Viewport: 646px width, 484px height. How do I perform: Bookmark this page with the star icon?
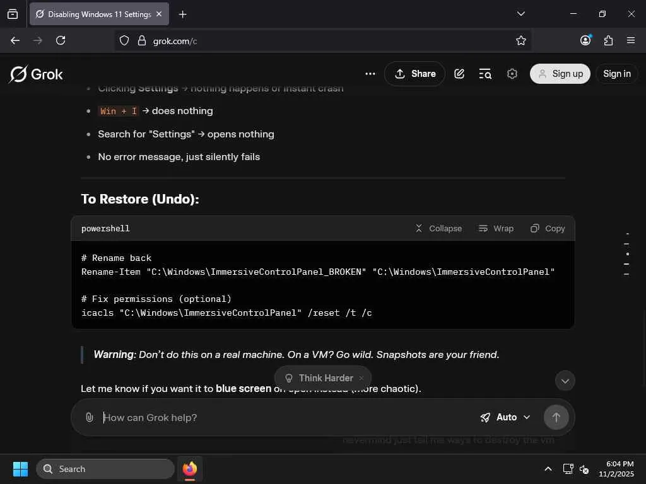tap(521, 40)
